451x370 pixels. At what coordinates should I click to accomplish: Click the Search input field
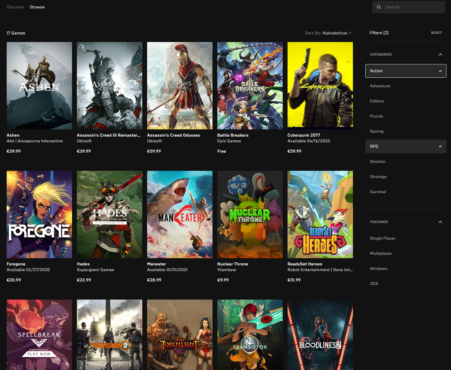tap(408, 7)
